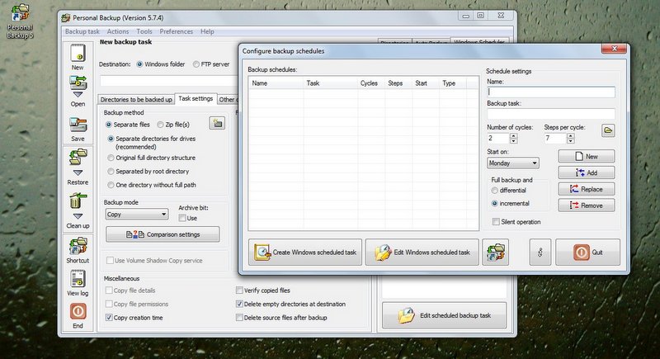Increase Number of cycles with up arrow
Screen dimensions: 660x359
(x=513, y=135)
